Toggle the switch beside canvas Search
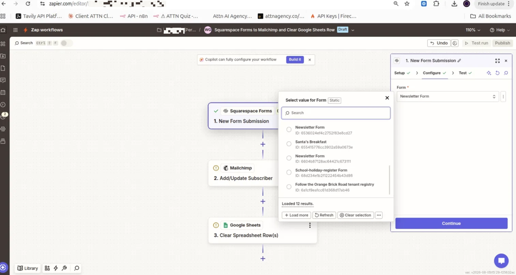 66,43
